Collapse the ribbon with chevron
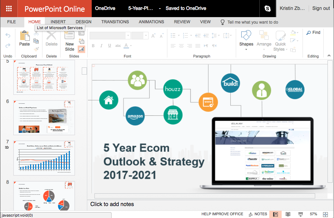This screenshot has height=218, width=334. (329, 56)
